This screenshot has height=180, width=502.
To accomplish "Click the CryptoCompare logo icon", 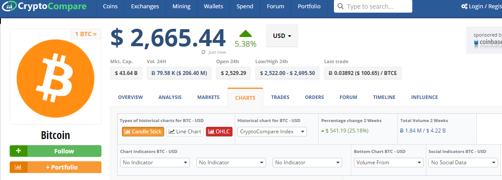I will 9,6.
